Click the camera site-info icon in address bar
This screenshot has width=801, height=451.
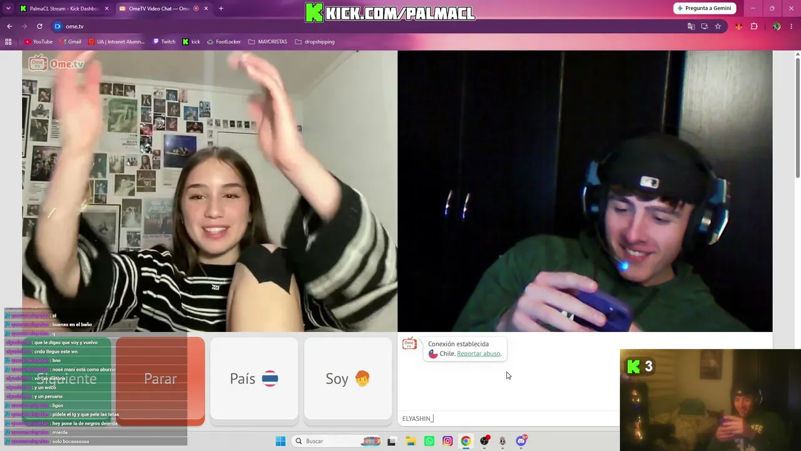(x=58, y=26)
